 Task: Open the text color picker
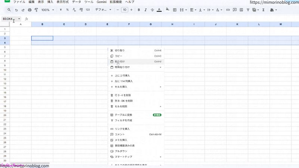(159, 10)
